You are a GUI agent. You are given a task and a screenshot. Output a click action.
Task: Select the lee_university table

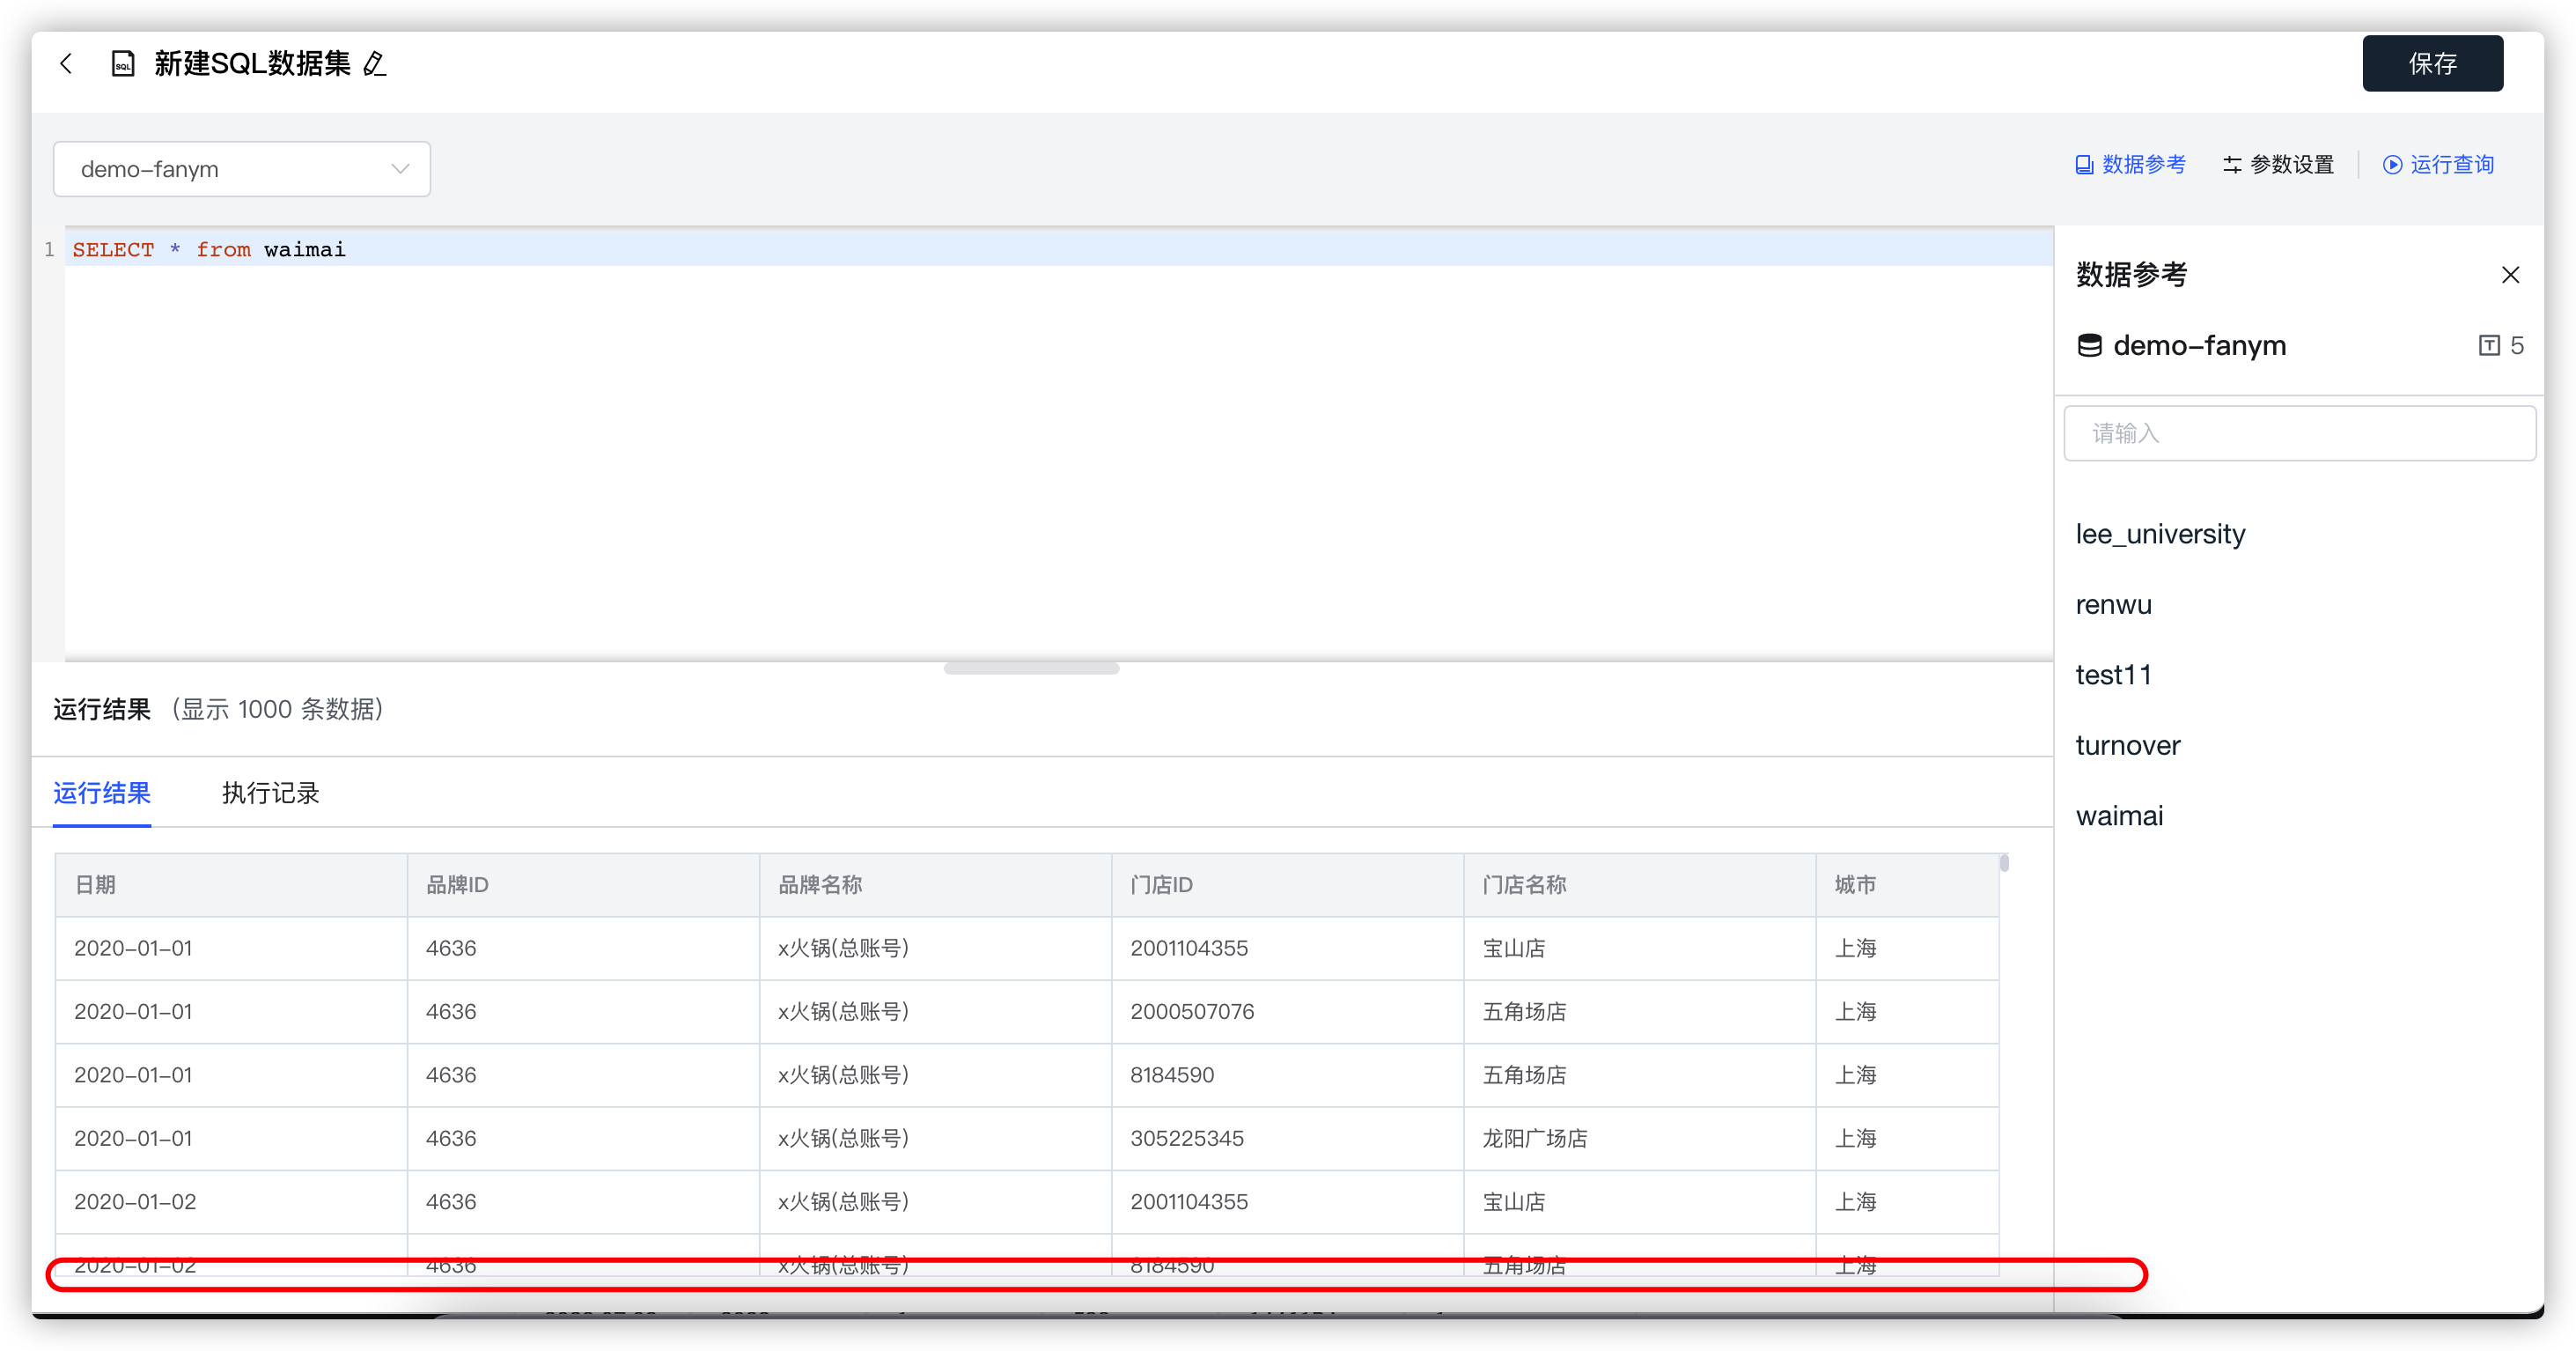tap(2160, 534)
